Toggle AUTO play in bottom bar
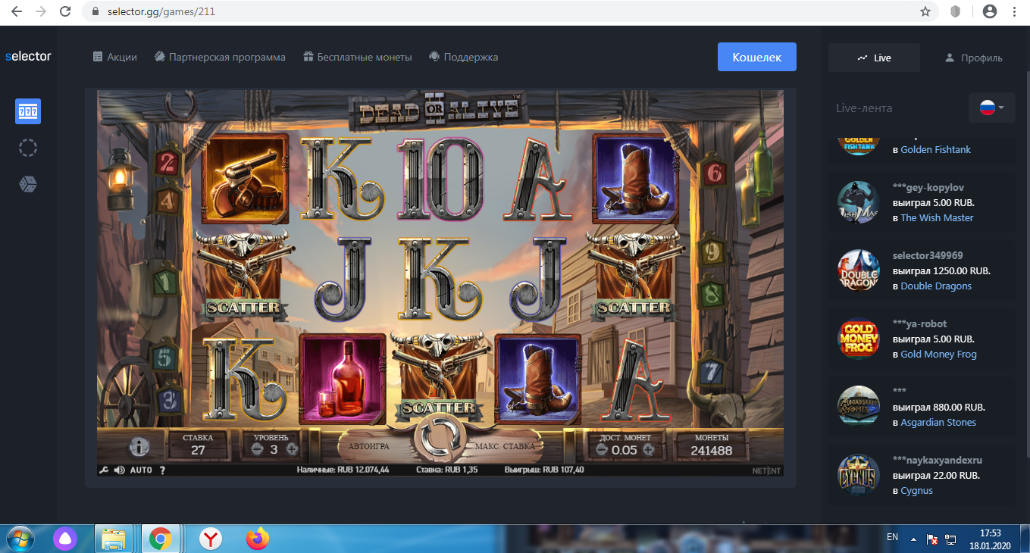 coord(141,470)
